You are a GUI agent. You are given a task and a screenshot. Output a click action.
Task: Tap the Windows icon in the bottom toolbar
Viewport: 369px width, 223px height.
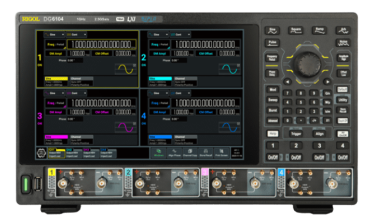point(159,153)
